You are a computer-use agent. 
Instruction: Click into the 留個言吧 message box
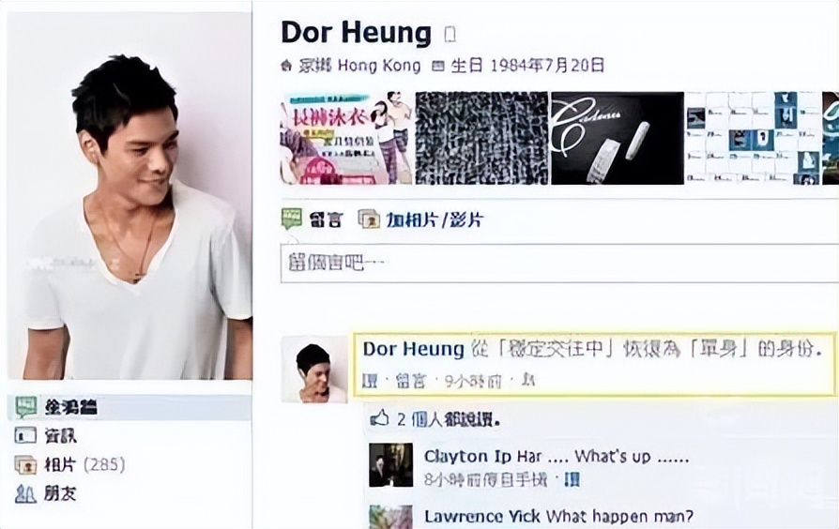coord(559,264)
